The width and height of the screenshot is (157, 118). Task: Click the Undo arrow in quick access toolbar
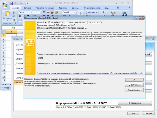pos(15,3)
